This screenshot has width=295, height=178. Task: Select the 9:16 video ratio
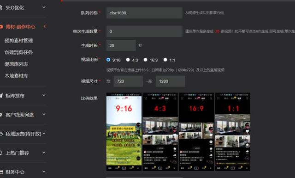pyautogui.click(x=108, y=60)
